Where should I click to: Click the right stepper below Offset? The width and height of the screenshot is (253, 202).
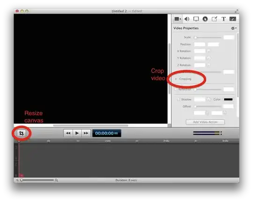[x=225, y=112]
